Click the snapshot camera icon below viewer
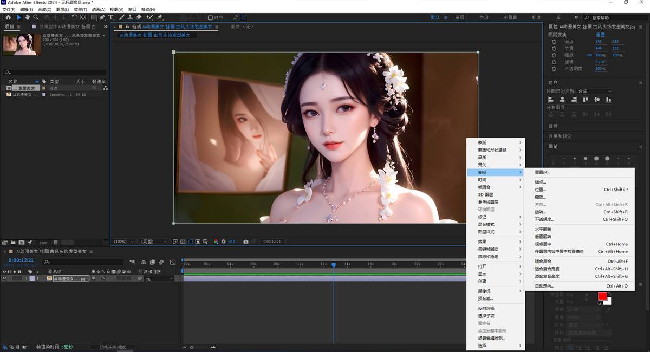 (246, 242)
